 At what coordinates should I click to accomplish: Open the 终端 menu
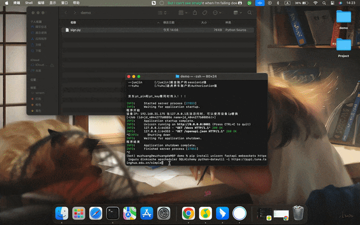pos(17,3)
